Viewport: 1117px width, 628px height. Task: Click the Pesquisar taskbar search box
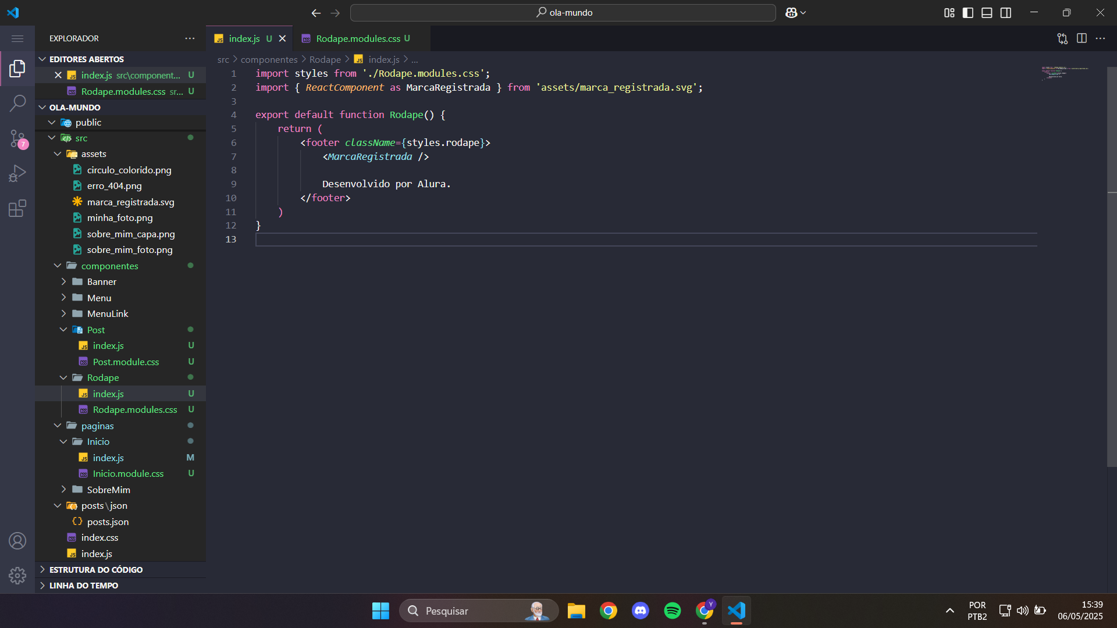[479, 611]
